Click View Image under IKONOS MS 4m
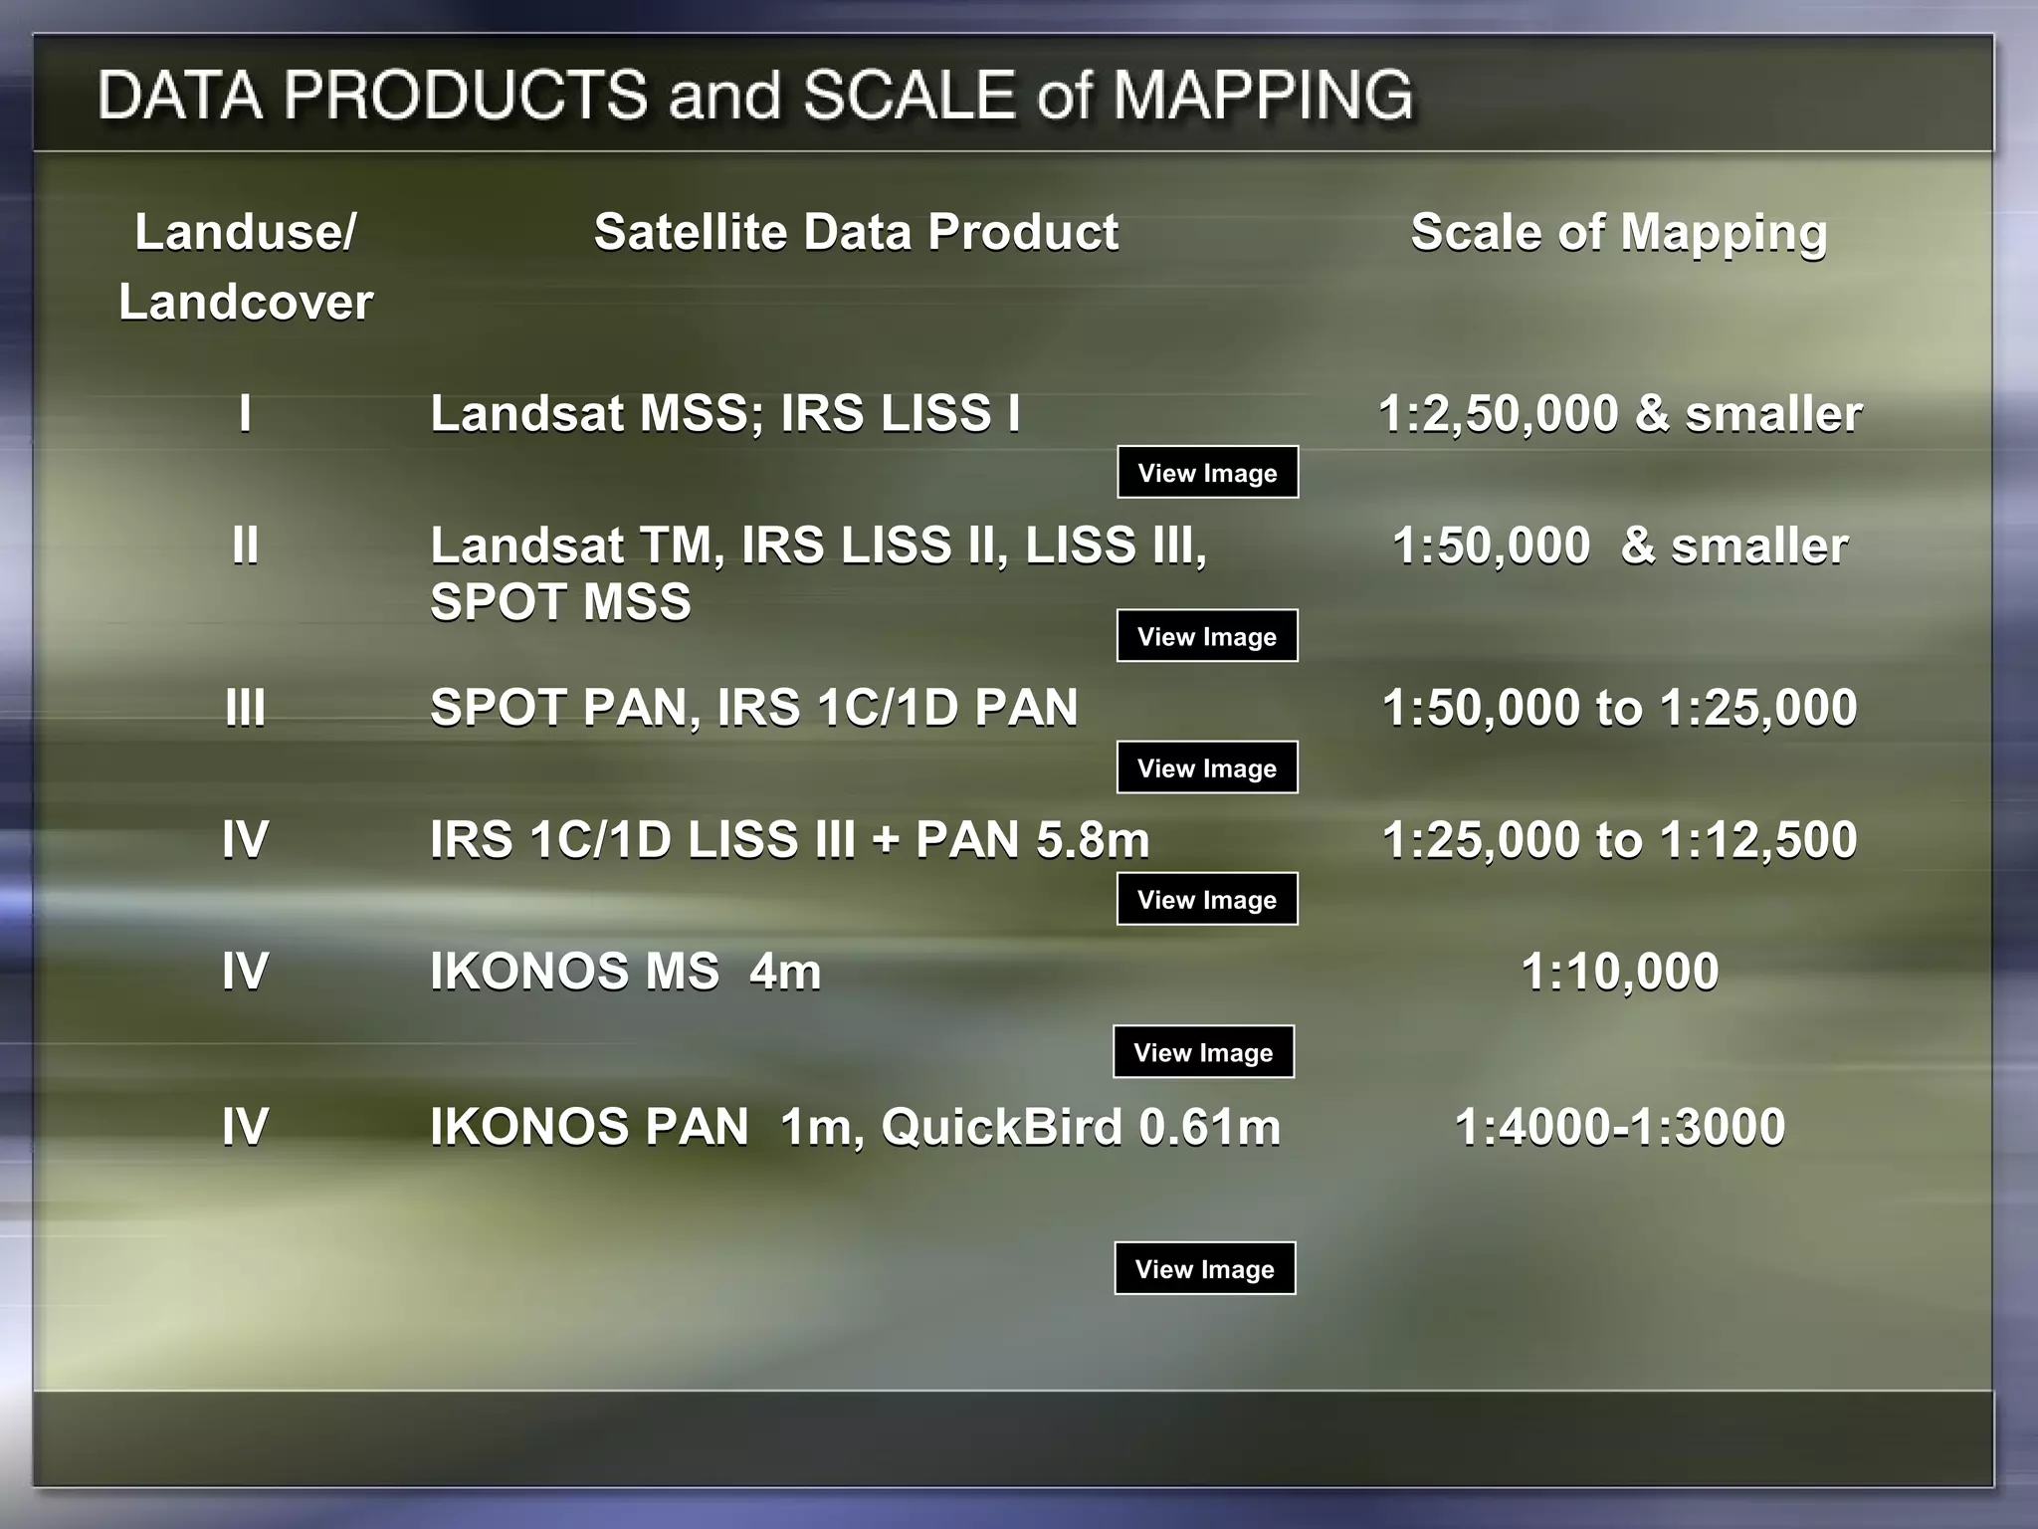Screen dimensions: 2038x1529 click(x=1204, y=1051)
